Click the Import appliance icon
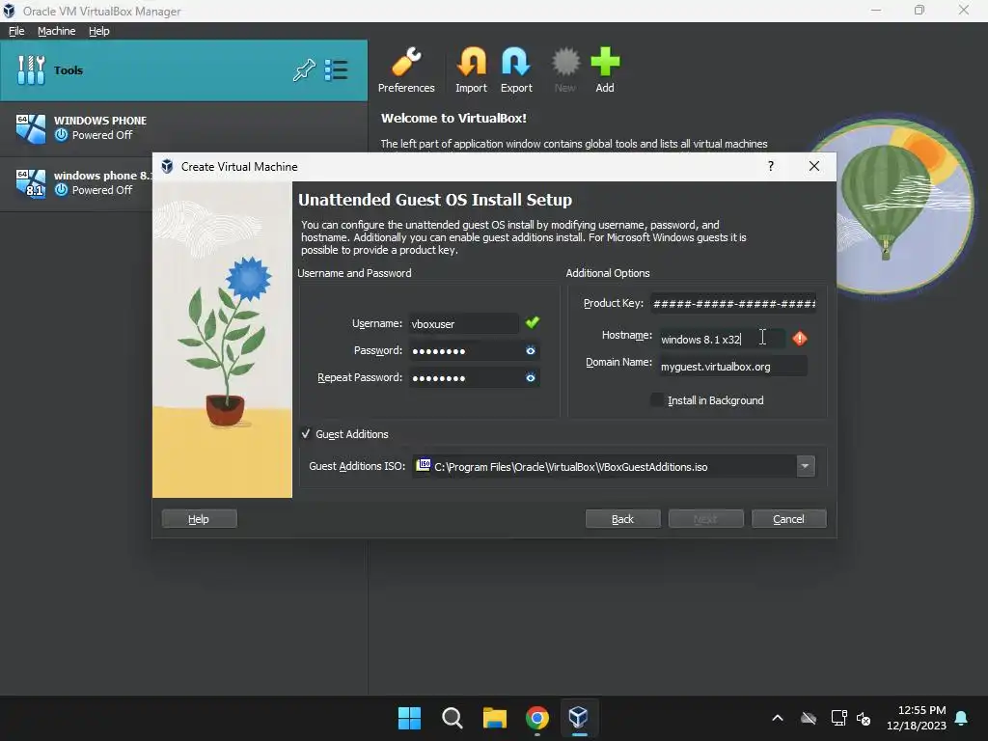Screen dimensions: 988x741 [471, 69]
